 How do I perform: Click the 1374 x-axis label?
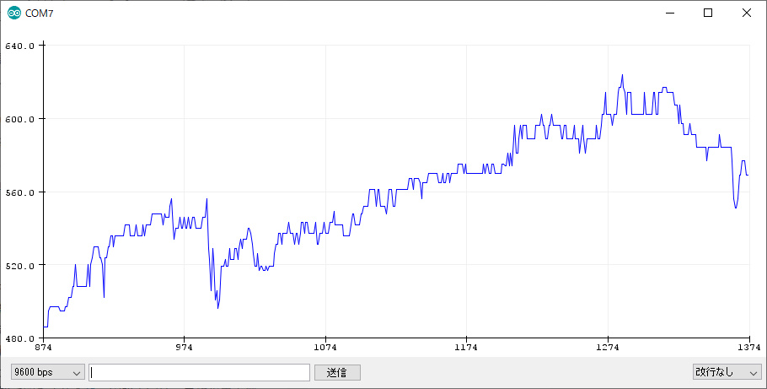click(x=749, y=348)
